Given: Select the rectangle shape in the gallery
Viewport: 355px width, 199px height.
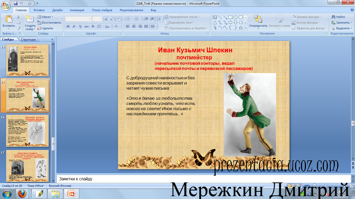Looking at the screenshot, I should coord(230,17).
